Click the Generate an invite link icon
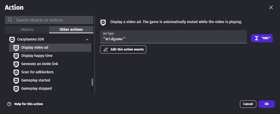 click(16, 64)
